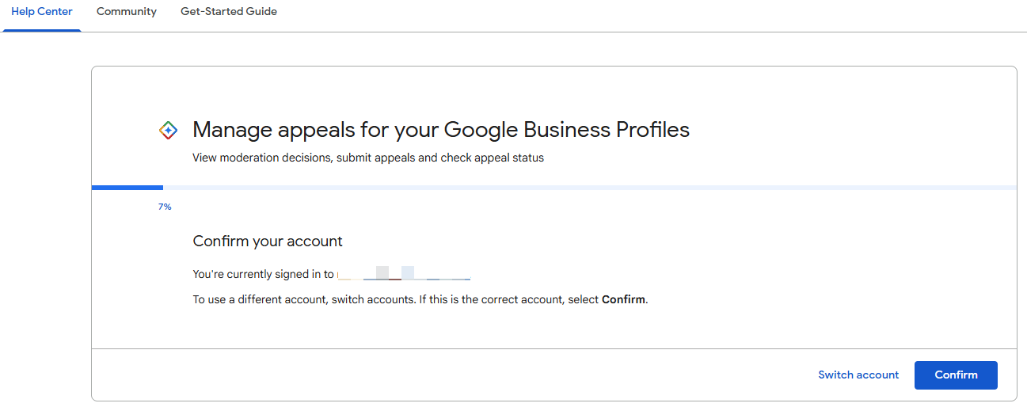This screenshot has width=1027, height=407.
Task: Click the blurred signed-in account email
Action: click(x=404, y=274)
